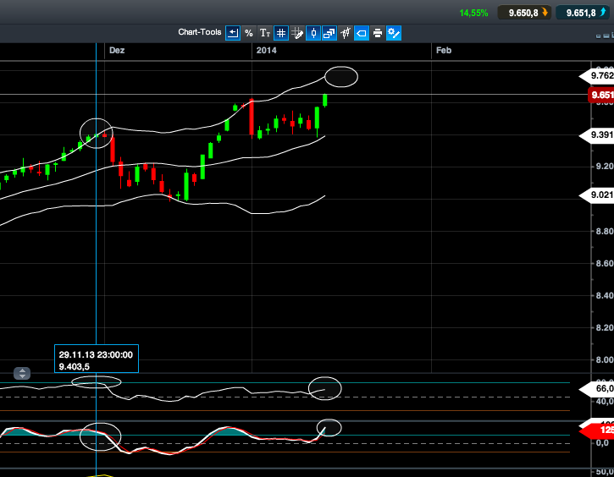Switch the chart to percent scale
The height and width of the screenshot is (477, 614).
coord(248,33)
